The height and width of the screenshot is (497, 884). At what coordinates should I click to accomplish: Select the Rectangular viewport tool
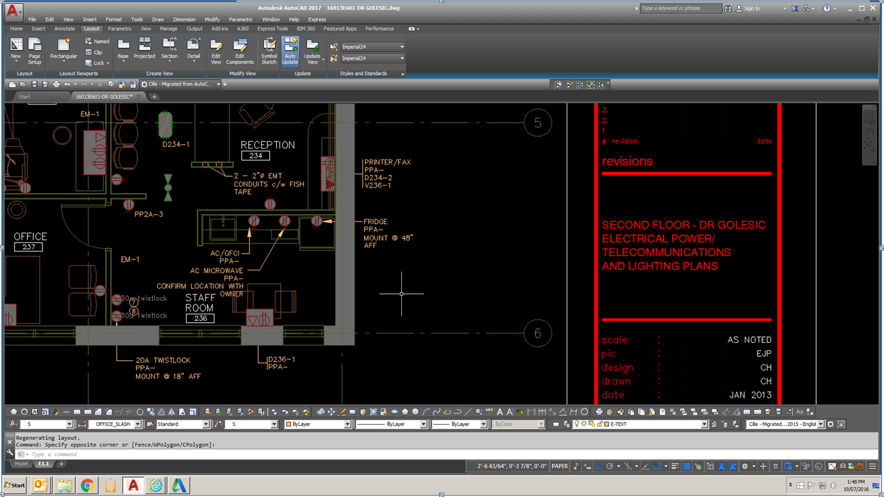tap(63, 50)
